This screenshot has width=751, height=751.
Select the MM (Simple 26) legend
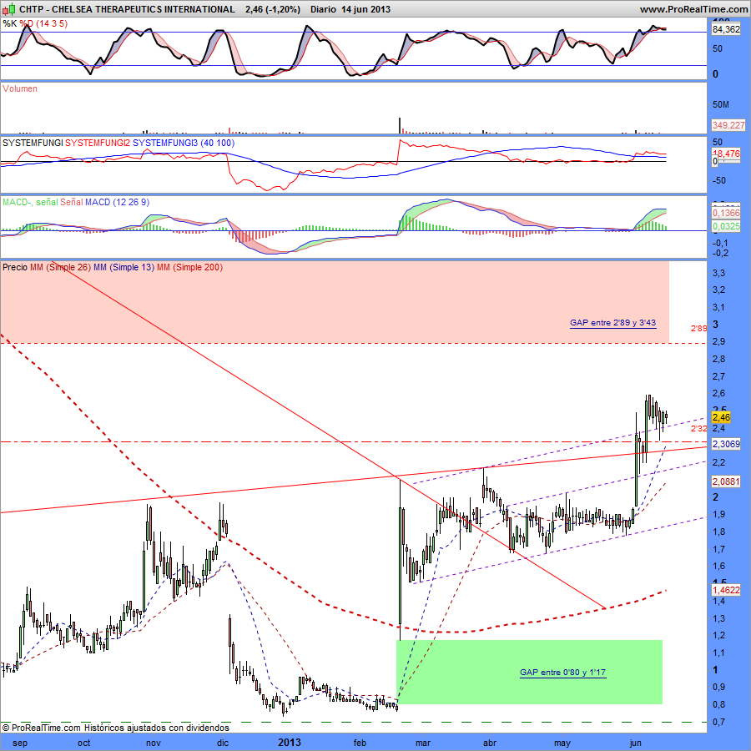(60, 267)
